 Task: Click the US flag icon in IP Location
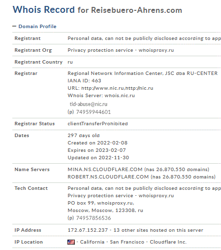[x=71, y=242]
